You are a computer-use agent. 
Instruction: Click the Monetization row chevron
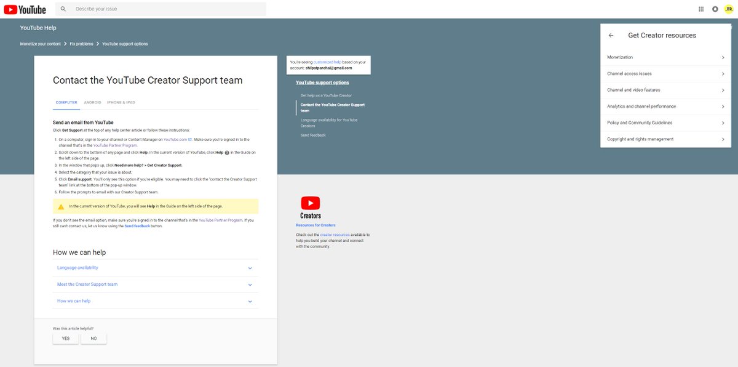(723, 57)
